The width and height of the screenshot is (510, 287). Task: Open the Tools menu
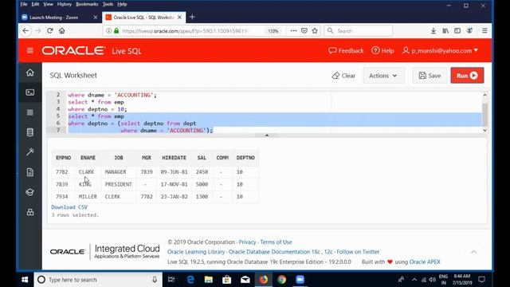point(108,4)
